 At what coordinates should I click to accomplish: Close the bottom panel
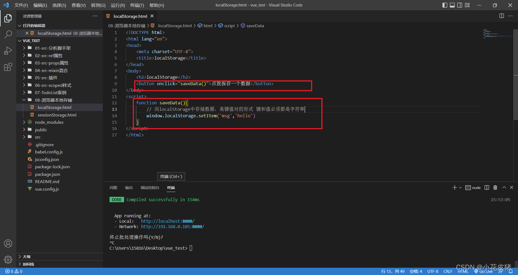click(512, 188)
